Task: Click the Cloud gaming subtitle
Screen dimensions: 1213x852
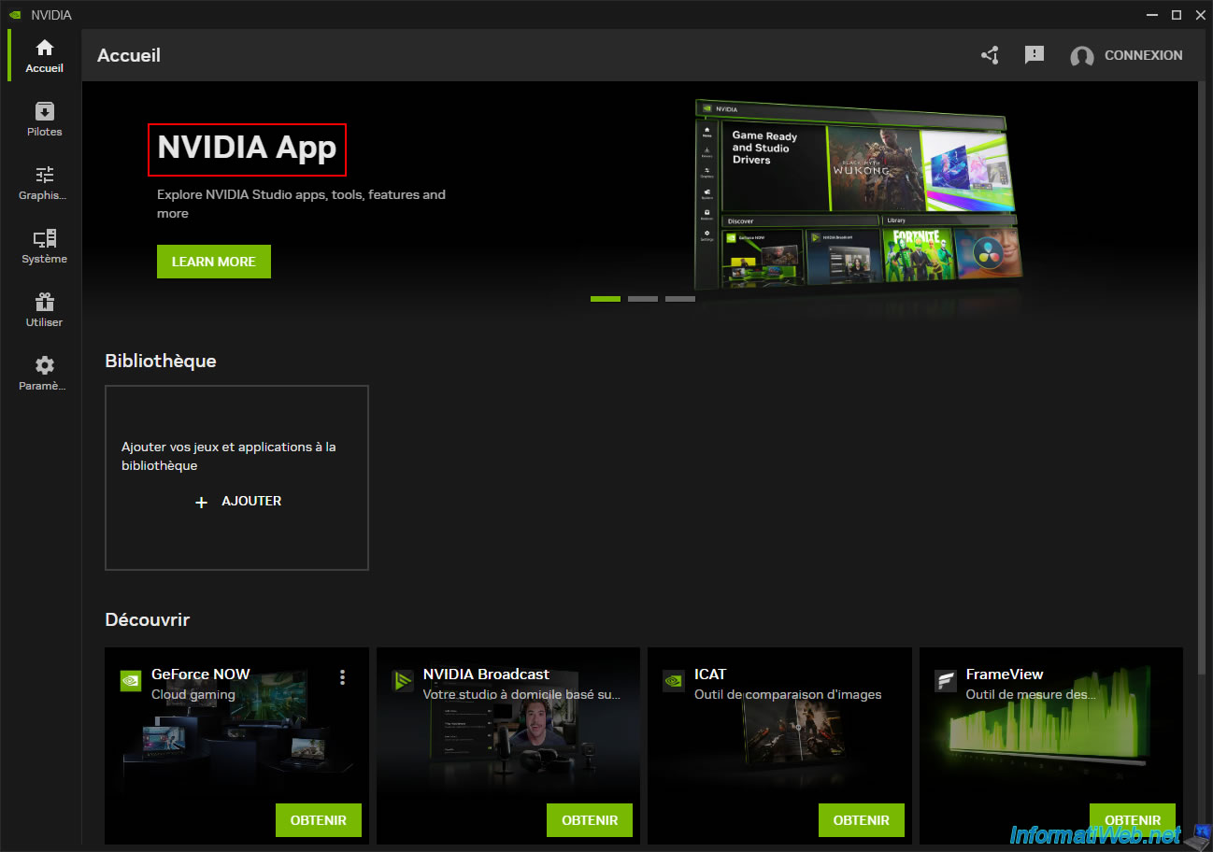Action: click(x=193, y=694)
